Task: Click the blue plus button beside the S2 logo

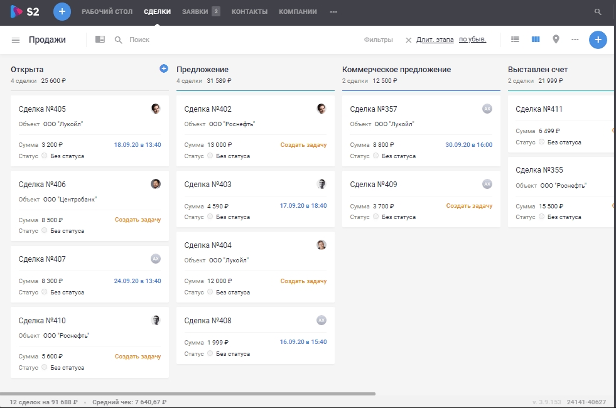Action: coord(62,12)
